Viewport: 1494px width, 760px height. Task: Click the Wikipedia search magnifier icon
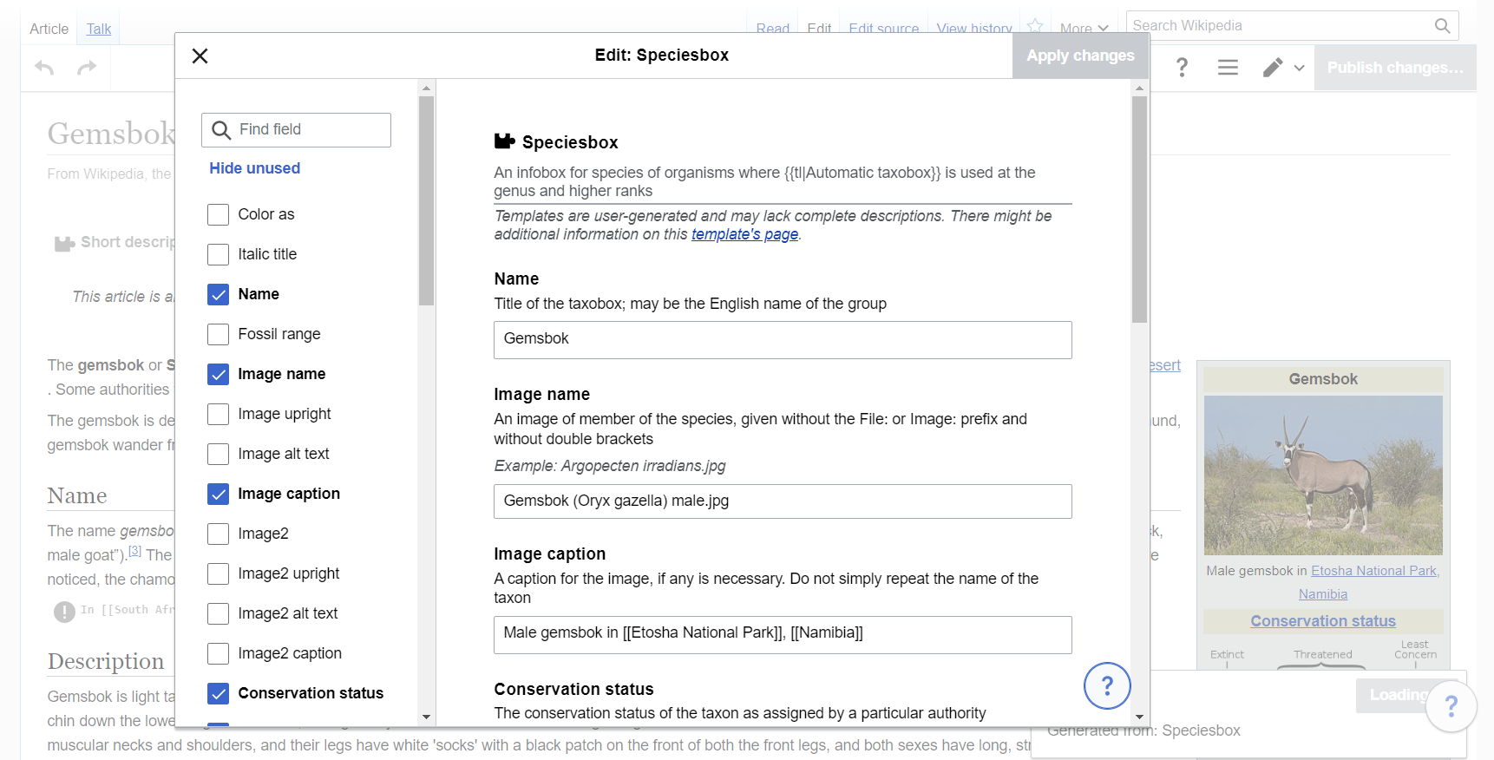click(x=1442, y=26)
